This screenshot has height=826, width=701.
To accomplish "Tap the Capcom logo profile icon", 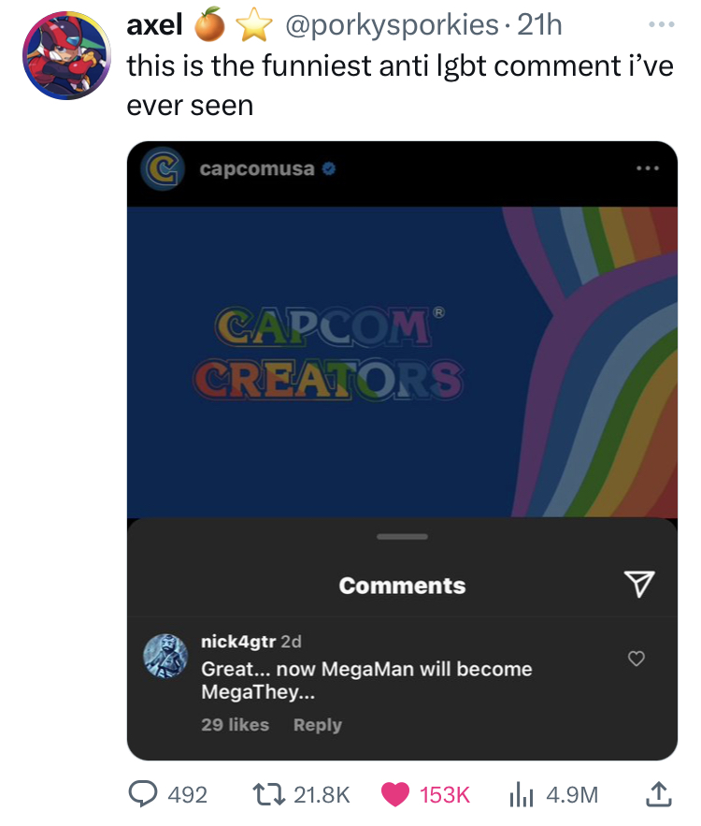I will [162, 168].
